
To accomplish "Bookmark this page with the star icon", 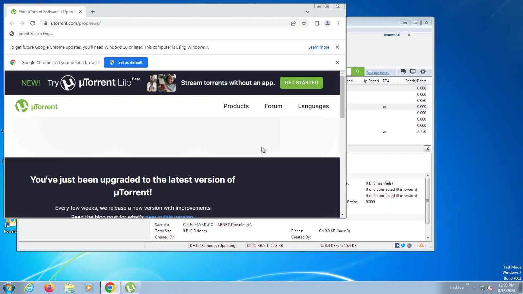I will [x=304, y=23].
